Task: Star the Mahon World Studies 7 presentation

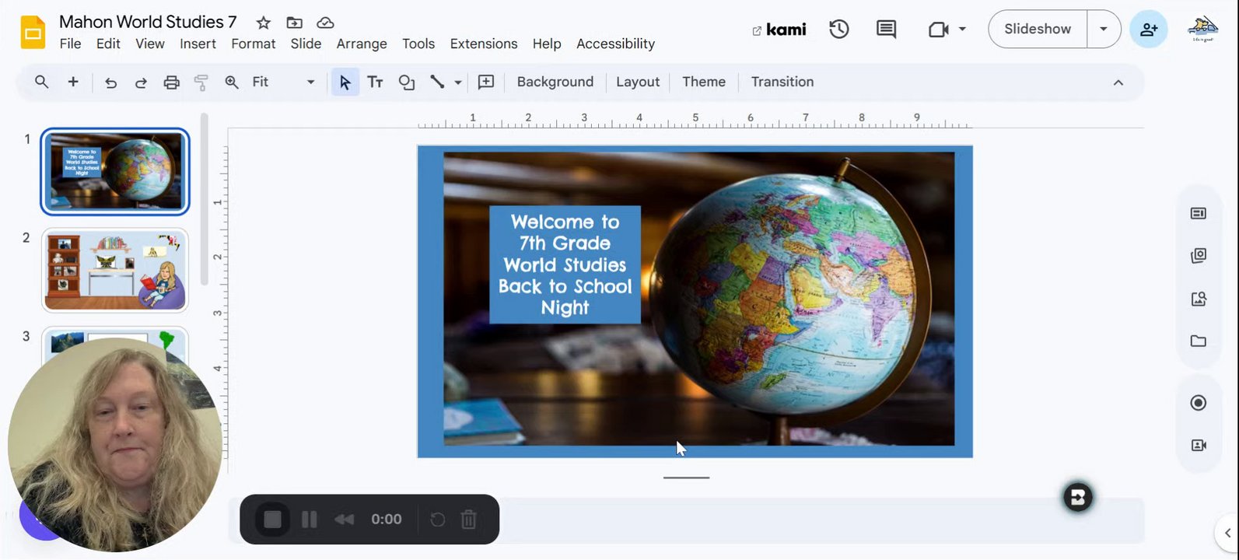Action: [264, 23]
